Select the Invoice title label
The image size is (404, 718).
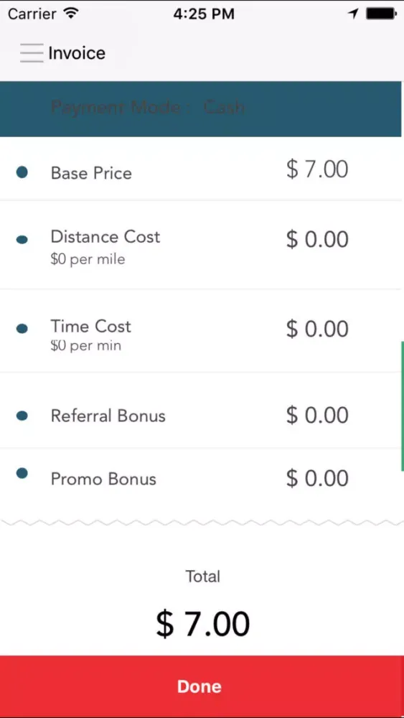[x=77, y=53]
